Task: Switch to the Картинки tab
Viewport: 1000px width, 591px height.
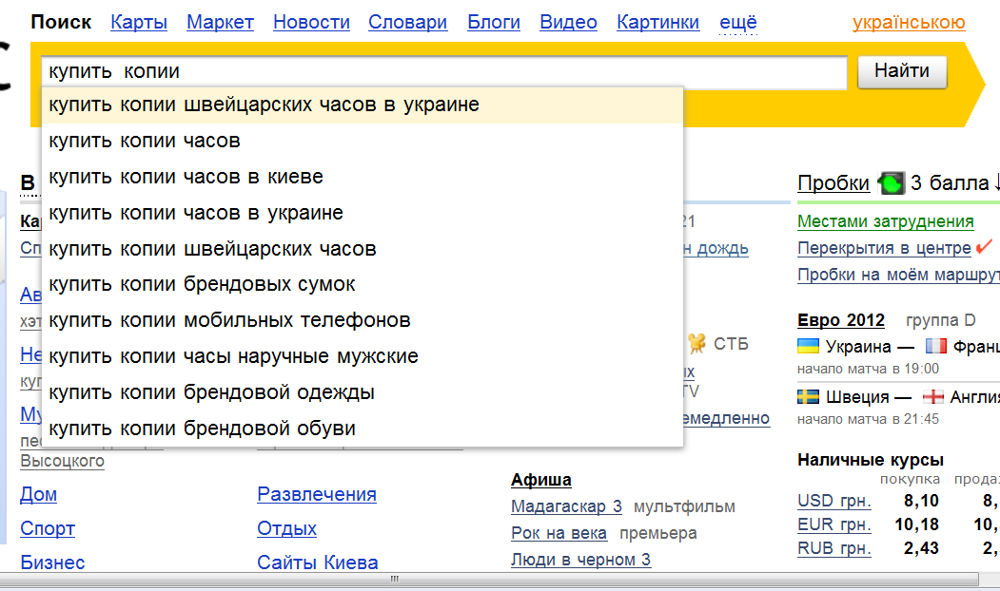Action: click(x=657, y=22)
